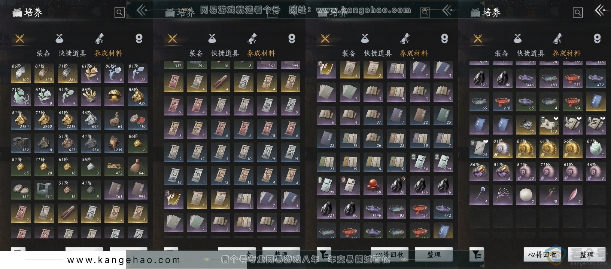Switch to 装备 tab in second panel

pyautogui.click(x=196, y=53)
